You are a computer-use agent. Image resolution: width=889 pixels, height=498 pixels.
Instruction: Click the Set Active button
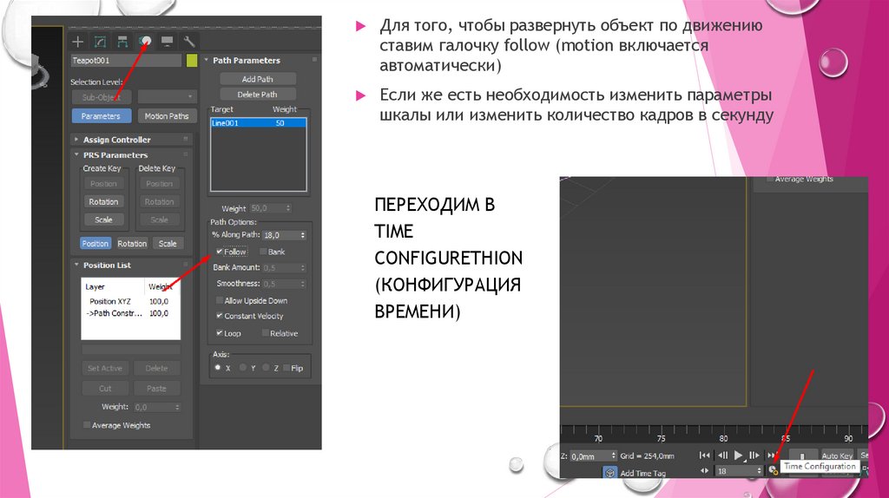point(105,368)
